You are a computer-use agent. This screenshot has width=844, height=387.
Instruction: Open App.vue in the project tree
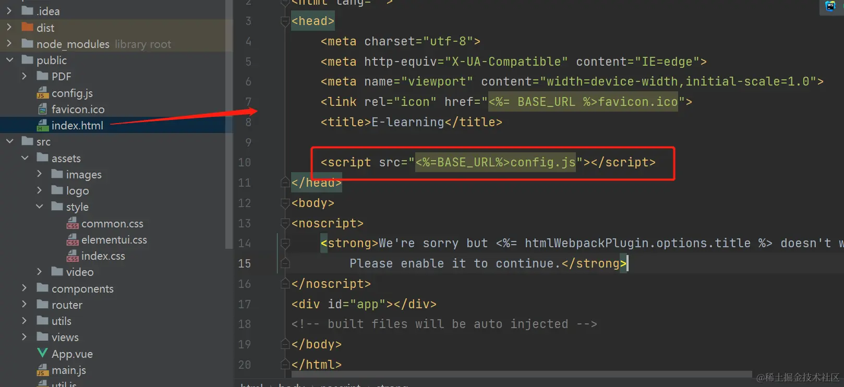pos(72,354)
